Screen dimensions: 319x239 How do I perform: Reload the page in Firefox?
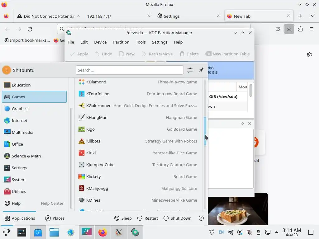(30, 29)
